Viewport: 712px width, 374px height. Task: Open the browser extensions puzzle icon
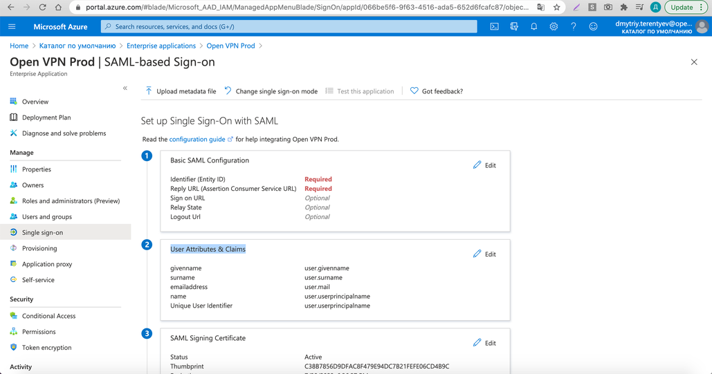[624, 8]
